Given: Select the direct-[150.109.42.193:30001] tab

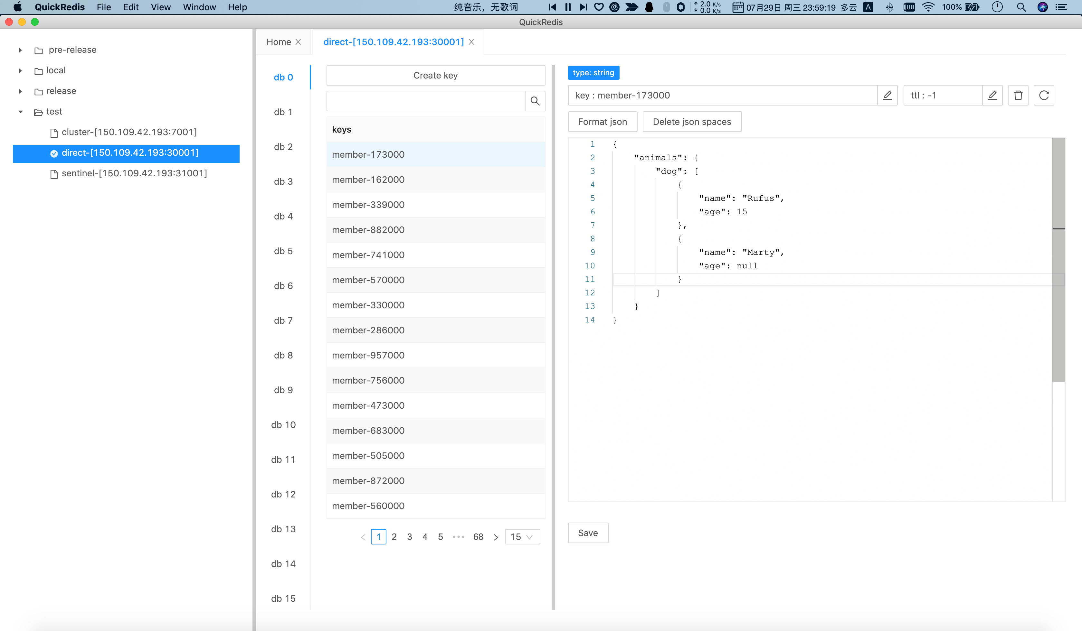Looking at the screenshot, I should coord(394,41).
